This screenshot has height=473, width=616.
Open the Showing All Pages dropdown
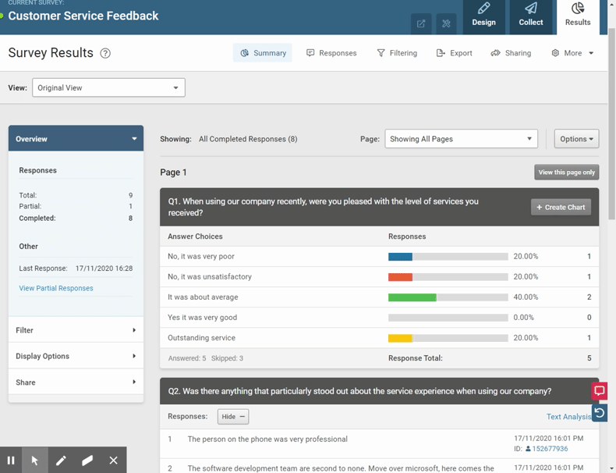(461, 139)
